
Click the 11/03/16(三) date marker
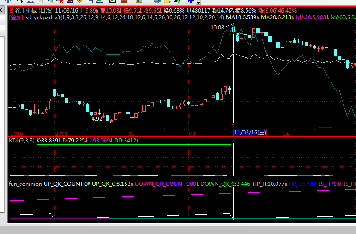[x=250, y=133]
